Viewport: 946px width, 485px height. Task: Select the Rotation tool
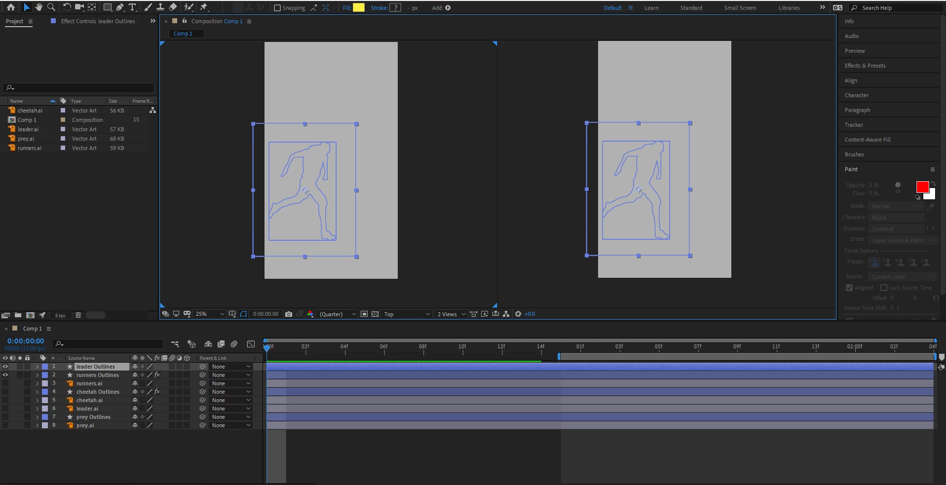pyautogui.click(x=67, y=7)
